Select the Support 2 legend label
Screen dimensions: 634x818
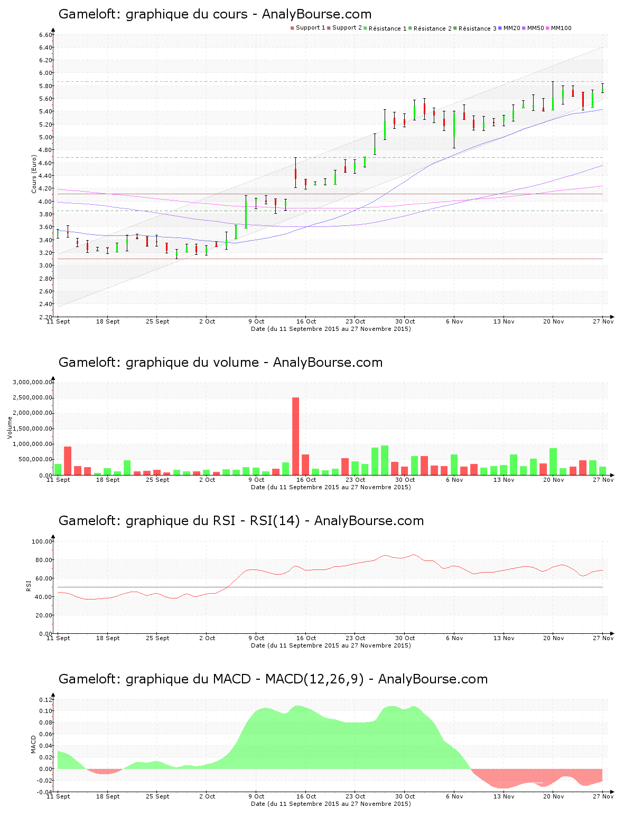tap(347, 28)
